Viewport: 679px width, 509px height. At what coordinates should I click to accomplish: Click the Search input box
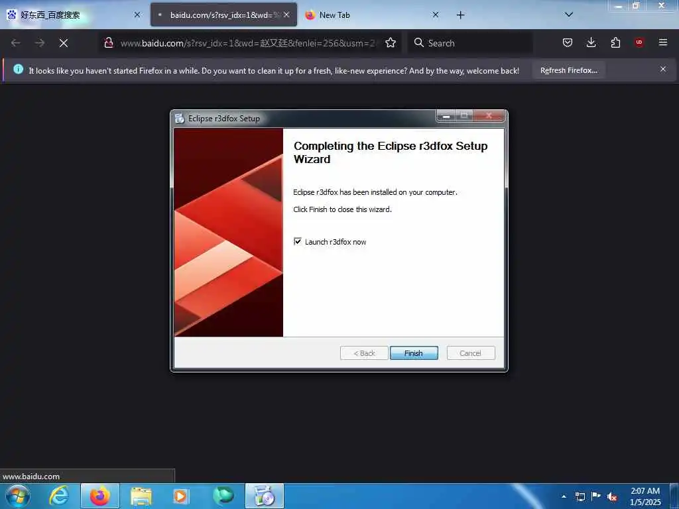[x=470, y=43]
